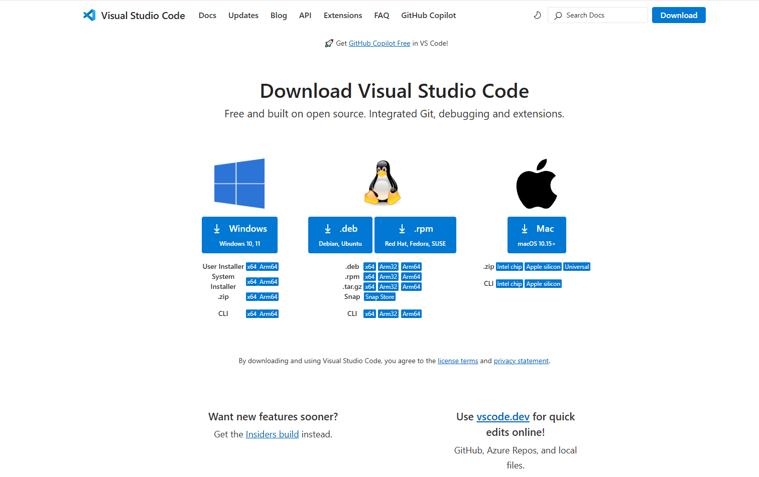Open the license terms link
Viewport: 759px width, 477px height.
458,361
